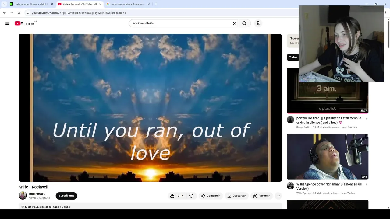Image resolution: width=390 pixels, height=219 pixels.
Task: Minimize the browser window
Action: (x=367, y=4)
